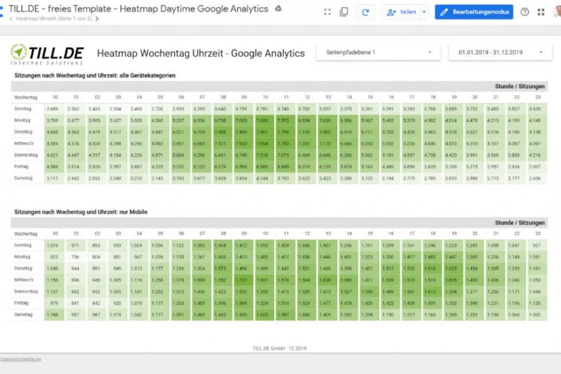
Task: Click Montag row label in all-devices table
Action: 22,120
